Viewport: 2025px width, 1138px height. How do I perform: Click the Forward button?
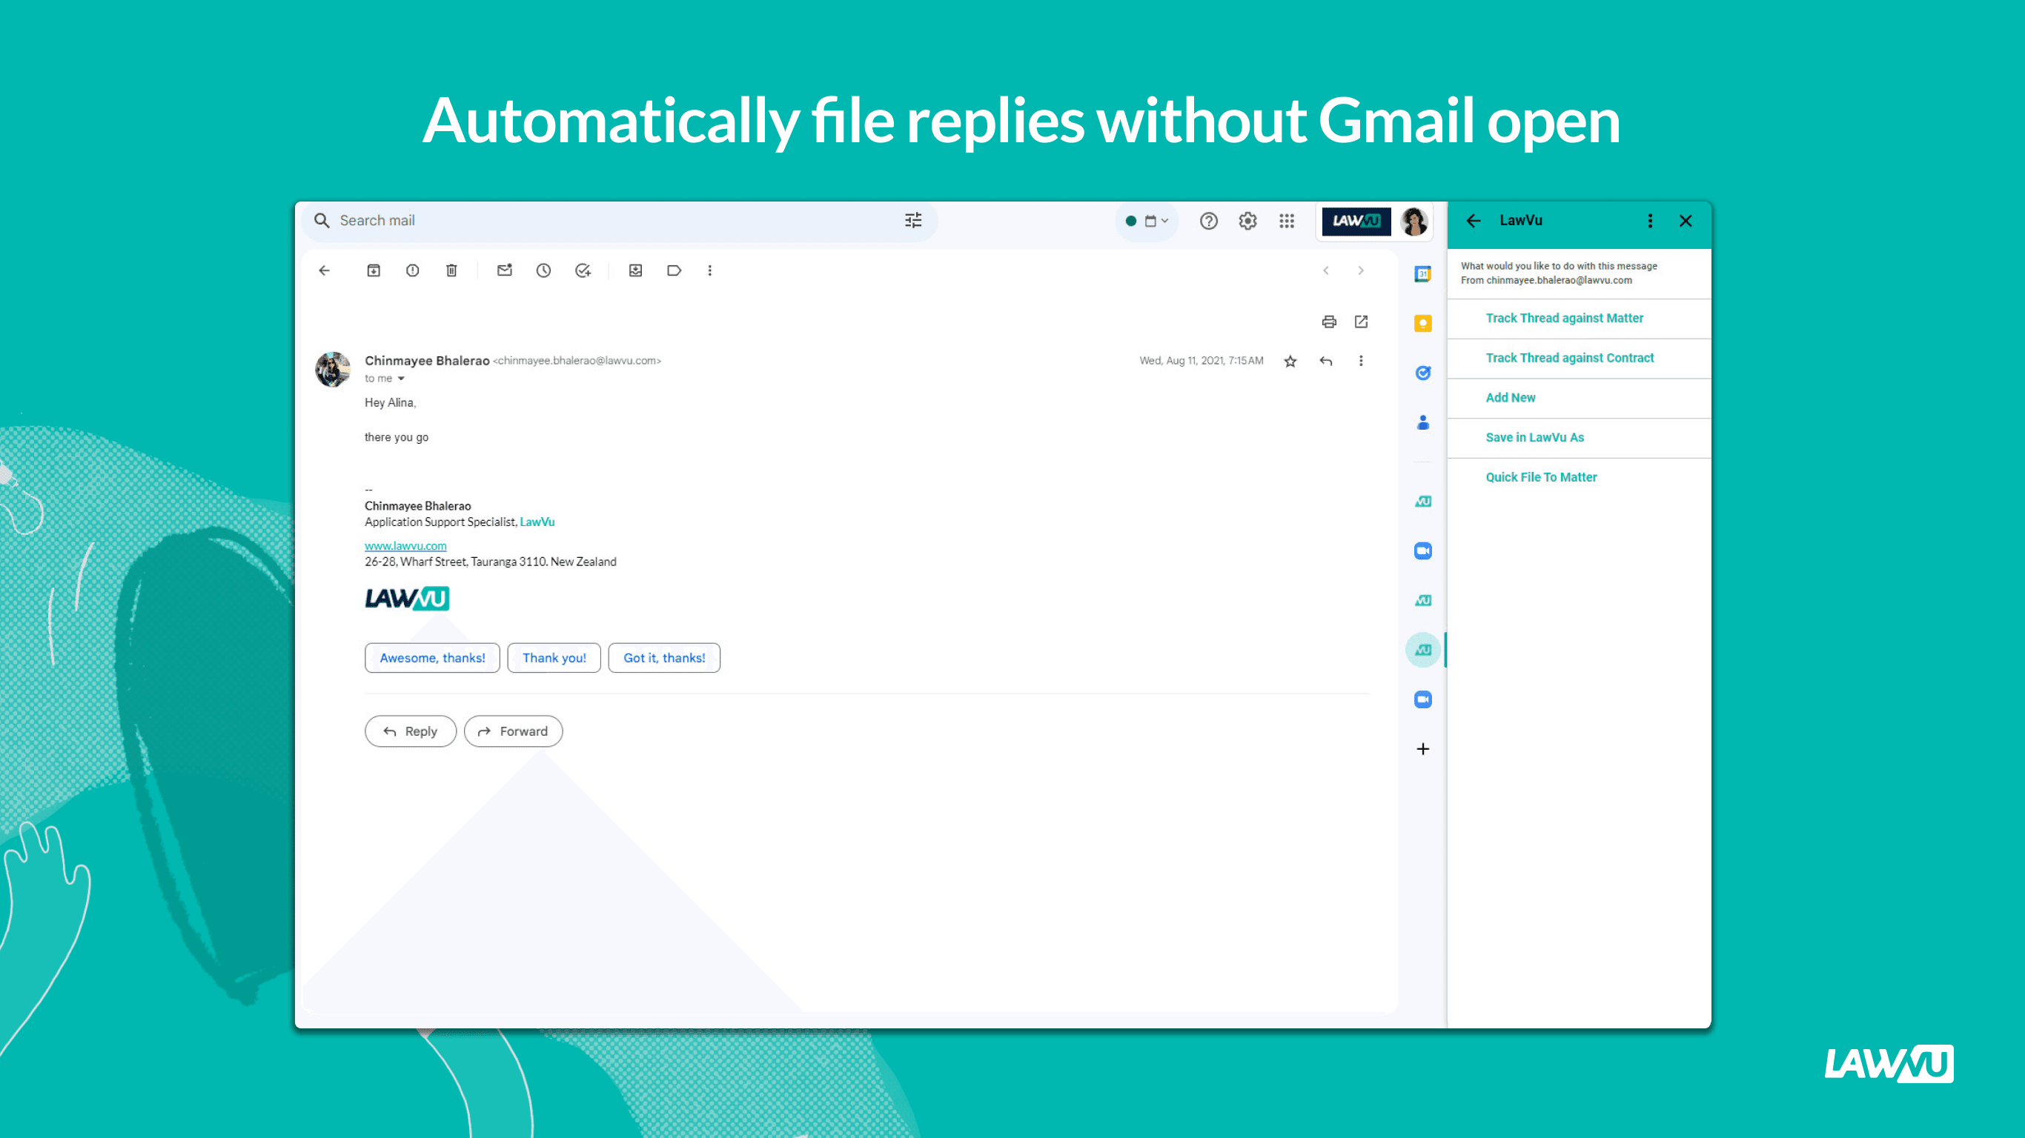tap(514, 731)
